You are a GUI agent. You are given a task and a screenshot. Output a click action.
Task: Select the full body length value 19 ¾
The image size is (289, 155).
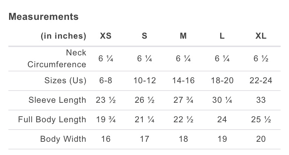pyautogui.click(x=106, y=119)
